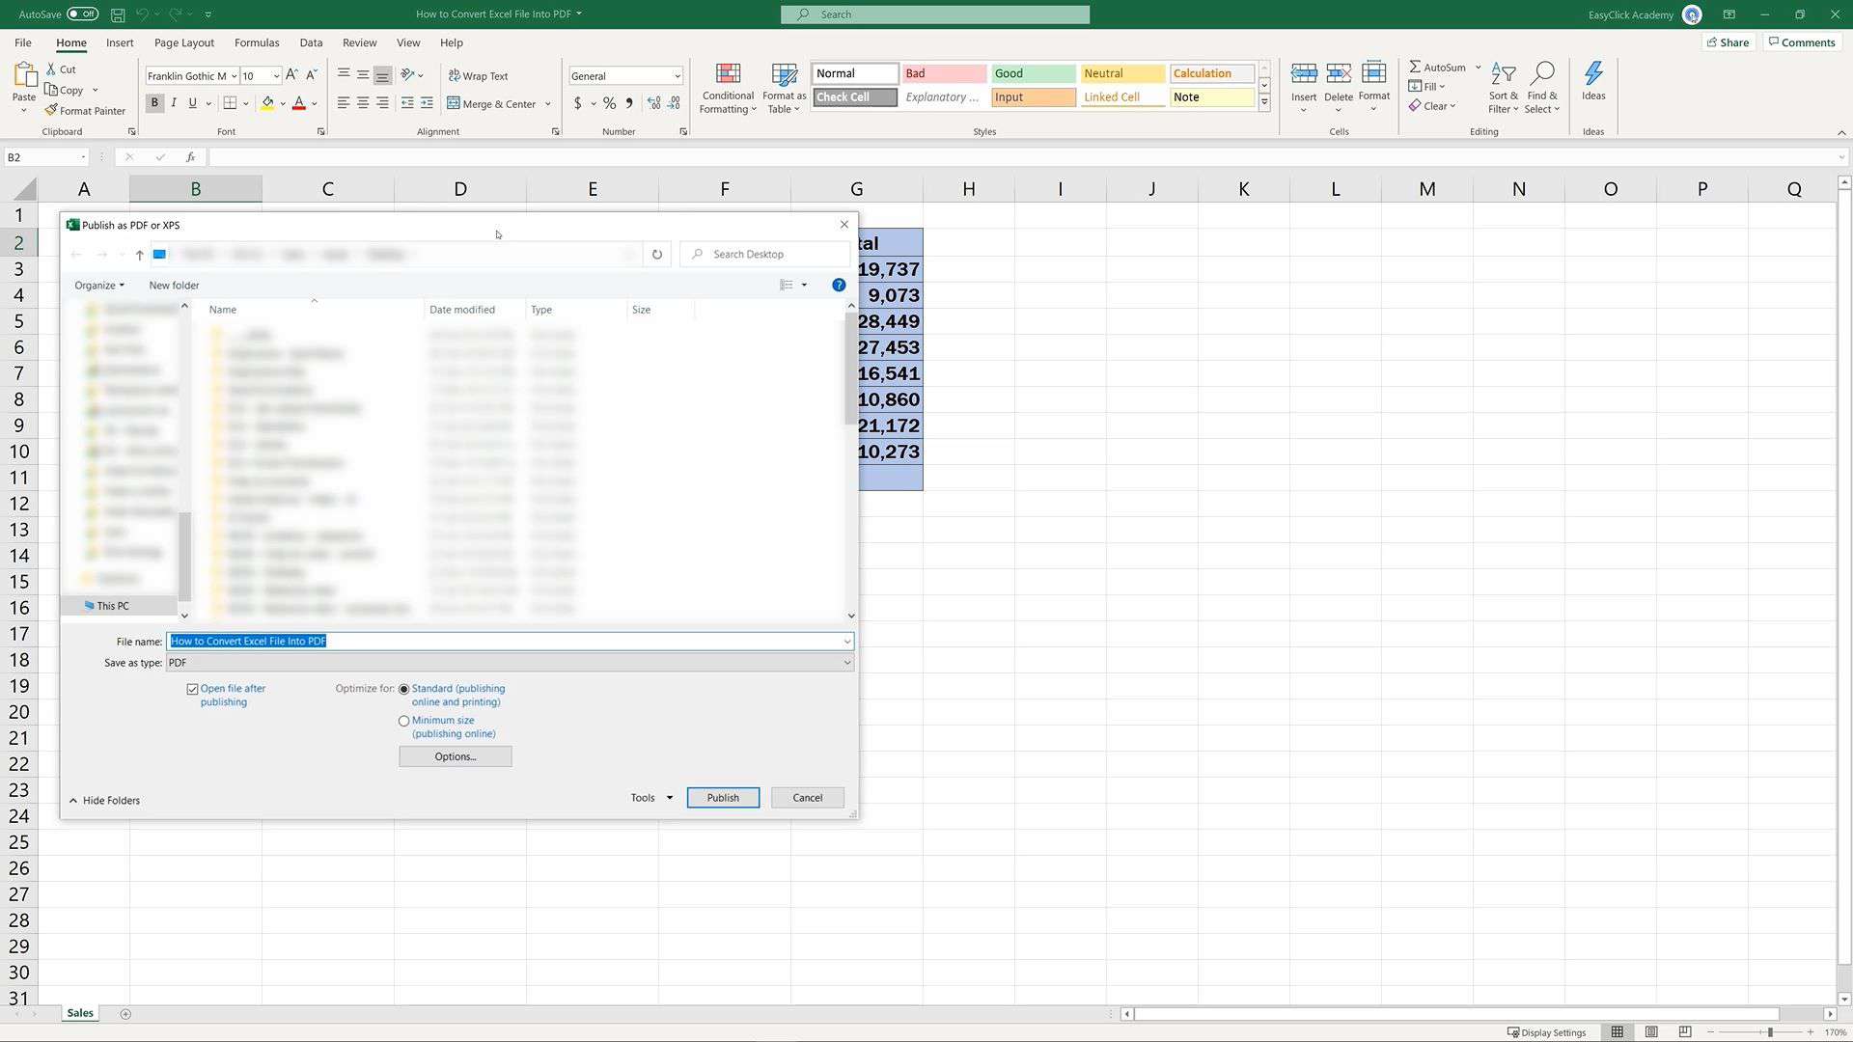Click the Increase Decimal icon
The width and height of the screenshot is (1853, 1042).
point(653,103)
